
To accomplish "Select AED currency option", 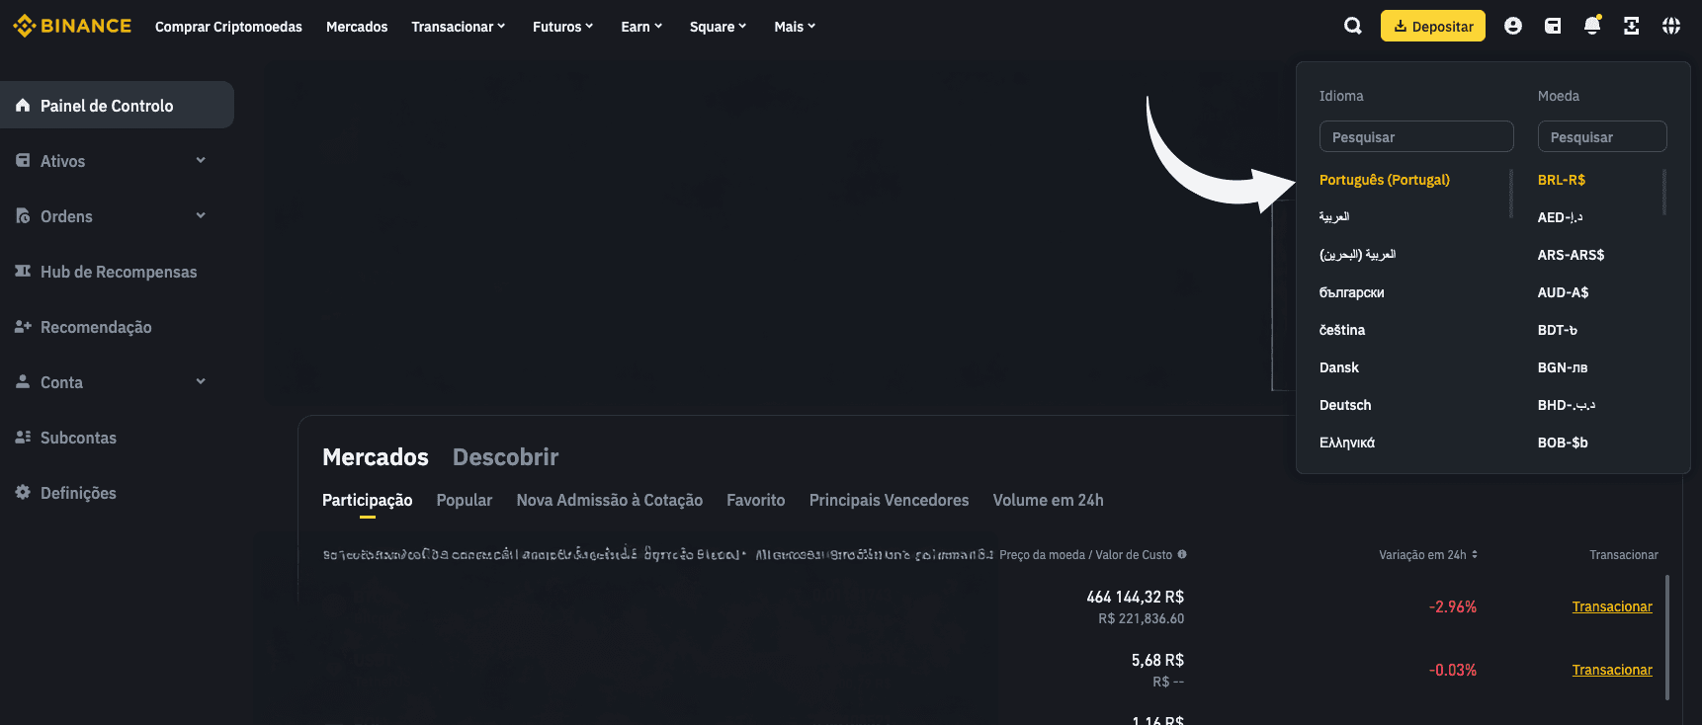I will point(1561,217).
